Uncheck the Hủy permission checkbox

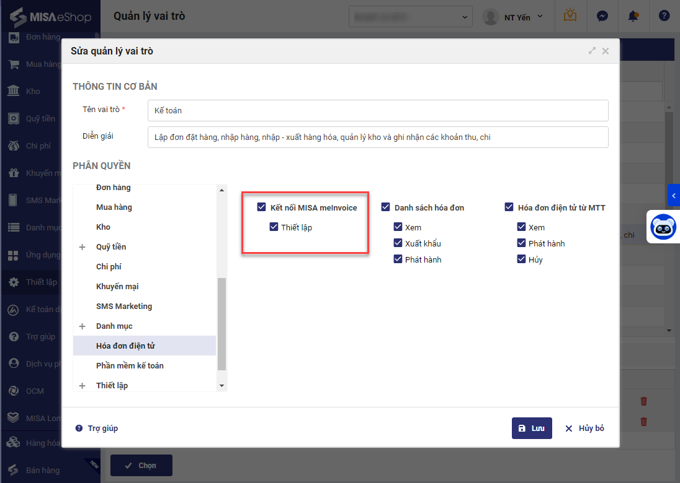pyautogui.click(x=522, y=259)
